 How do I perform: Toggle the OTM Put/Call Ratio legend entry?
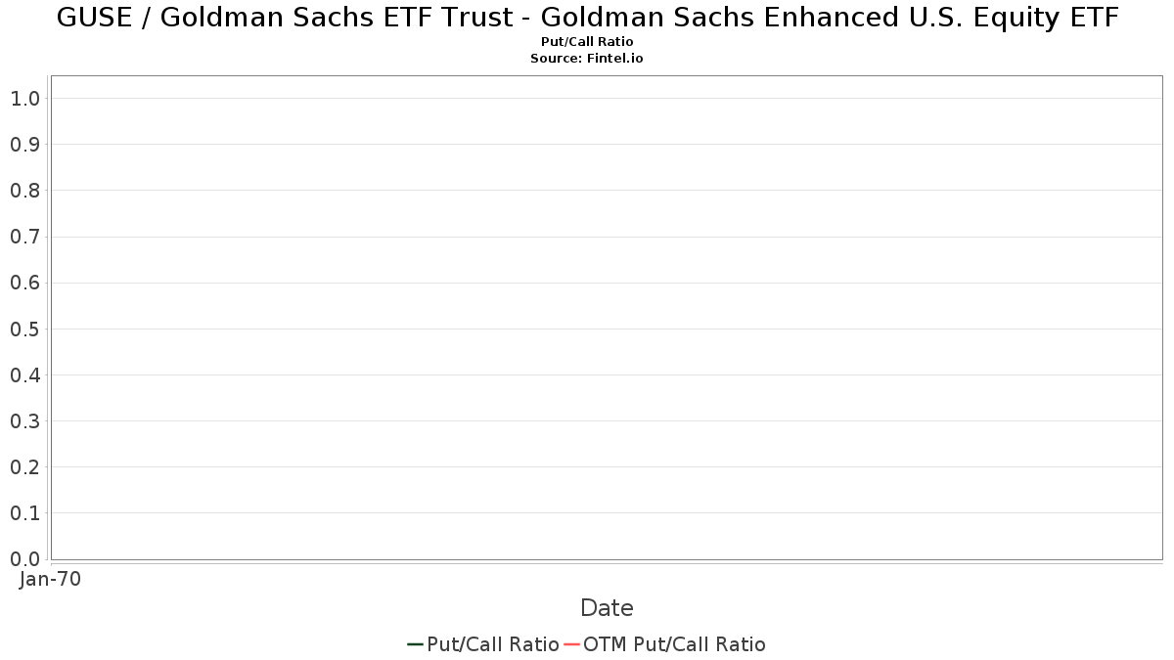674,644
